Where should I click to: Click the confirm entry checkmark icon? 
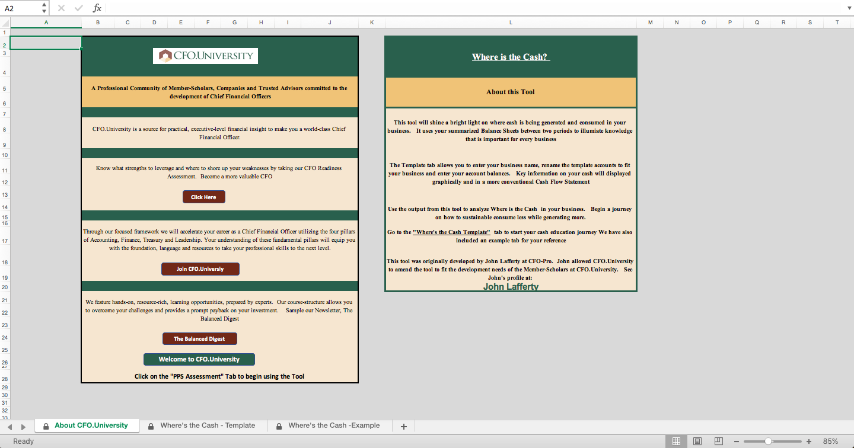[79, 8]
